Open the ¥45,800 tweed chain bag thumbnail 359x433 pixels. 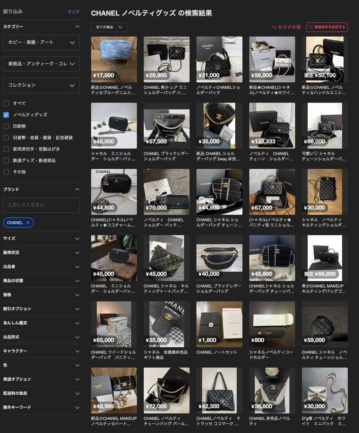coord(272,258)
